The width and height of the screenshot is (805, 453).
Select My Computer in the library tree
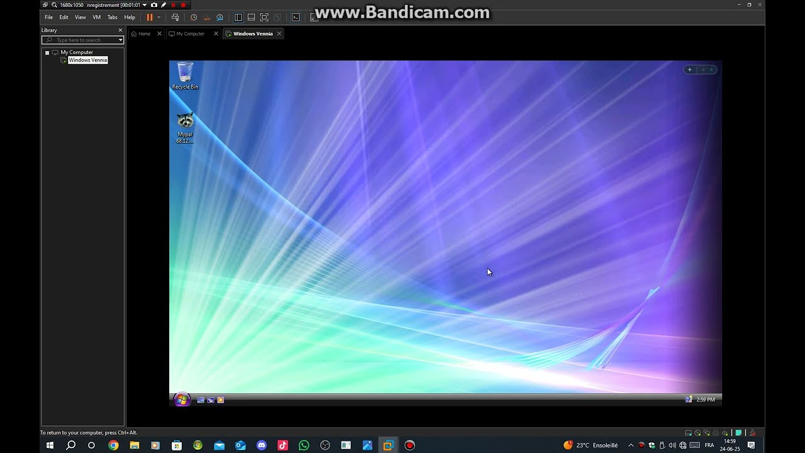tap(77, 52)
